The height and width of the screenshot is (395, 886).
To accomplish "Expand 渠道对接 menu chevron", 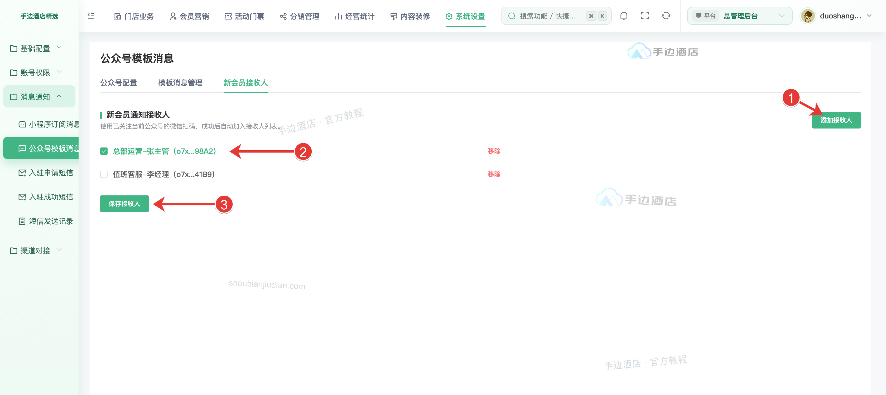I will point(59,250).
